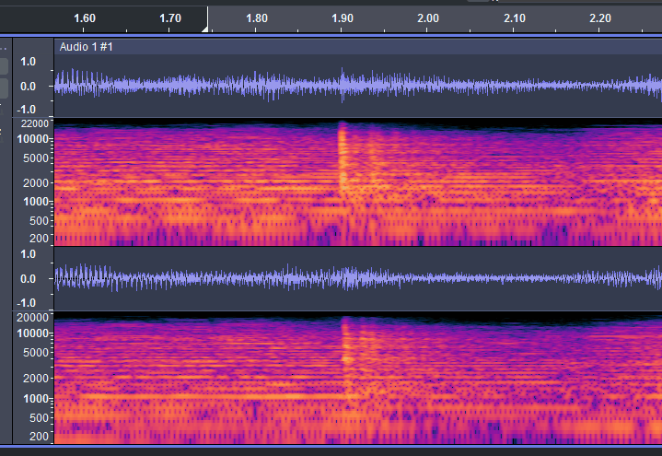Click the upper channel waveform
Viewport: 662px width, 456px height.
pyautogui.click(x=357, y=86)
